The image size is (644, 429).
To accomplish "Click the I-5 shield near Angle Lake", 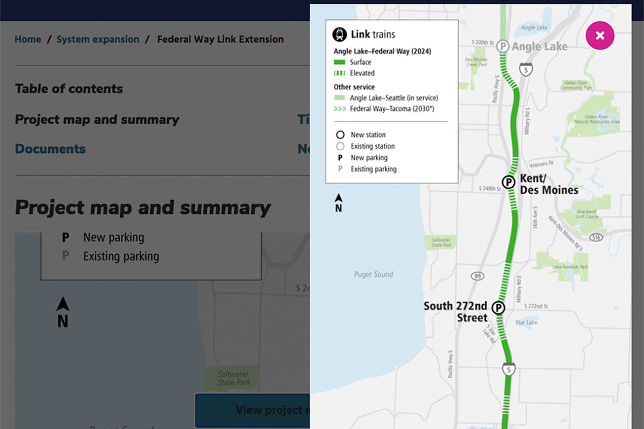I will coord(526,68).
